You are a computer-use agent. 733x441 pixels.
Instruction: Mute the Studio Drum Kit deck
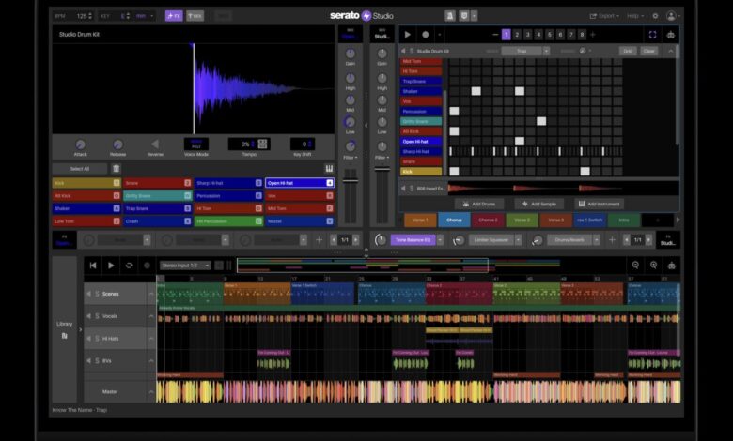click(403, 51)
